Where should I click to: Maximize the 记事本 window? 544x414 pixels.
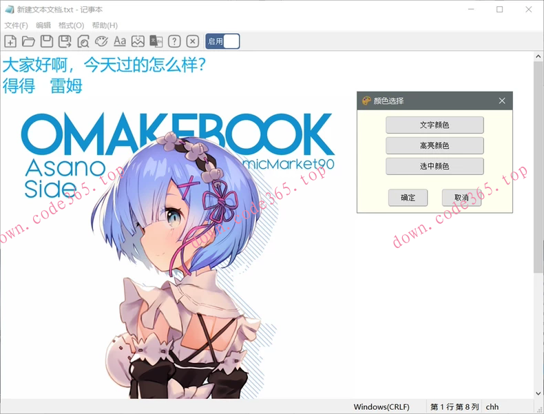point(500,10)
